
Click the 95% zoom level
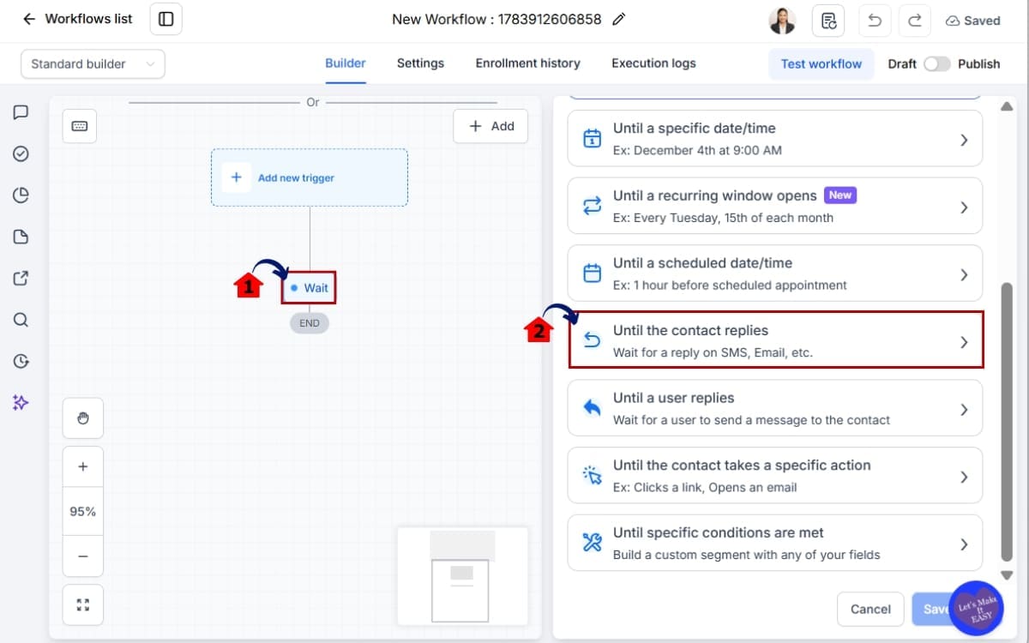[83, 511]
